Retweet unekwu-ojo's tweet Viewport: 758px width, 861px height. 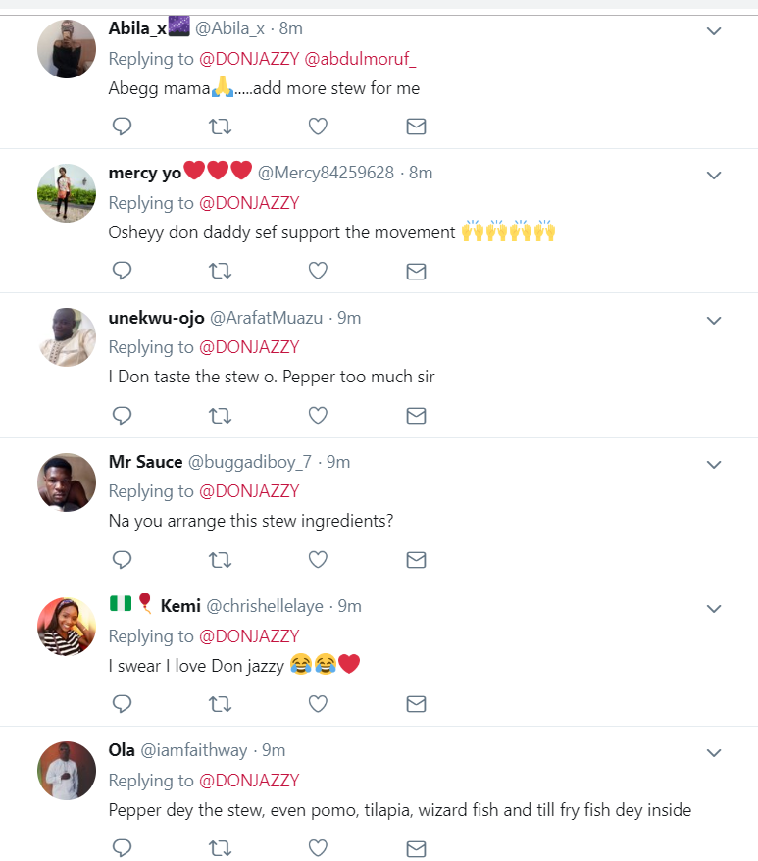coord(221,415)
